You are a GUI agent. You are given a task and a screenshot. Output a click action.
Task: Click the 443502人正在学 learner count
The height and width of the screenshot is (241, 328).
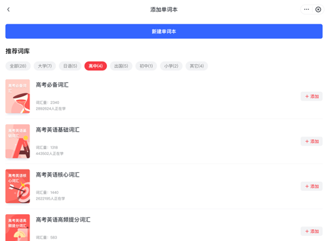50,154
